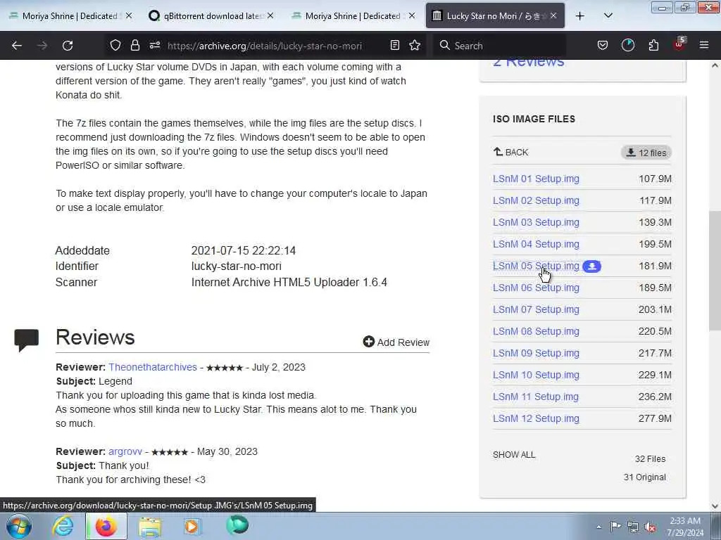The width and height of the screenshot is (721, 540).
Task: Toggle reader view icon
Action: [x=394, y=45]
